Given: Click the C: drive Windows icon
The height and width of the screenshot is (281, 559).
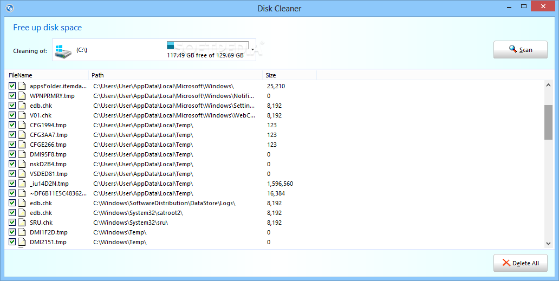Looking at the screenshot, I should coord(63,51).
